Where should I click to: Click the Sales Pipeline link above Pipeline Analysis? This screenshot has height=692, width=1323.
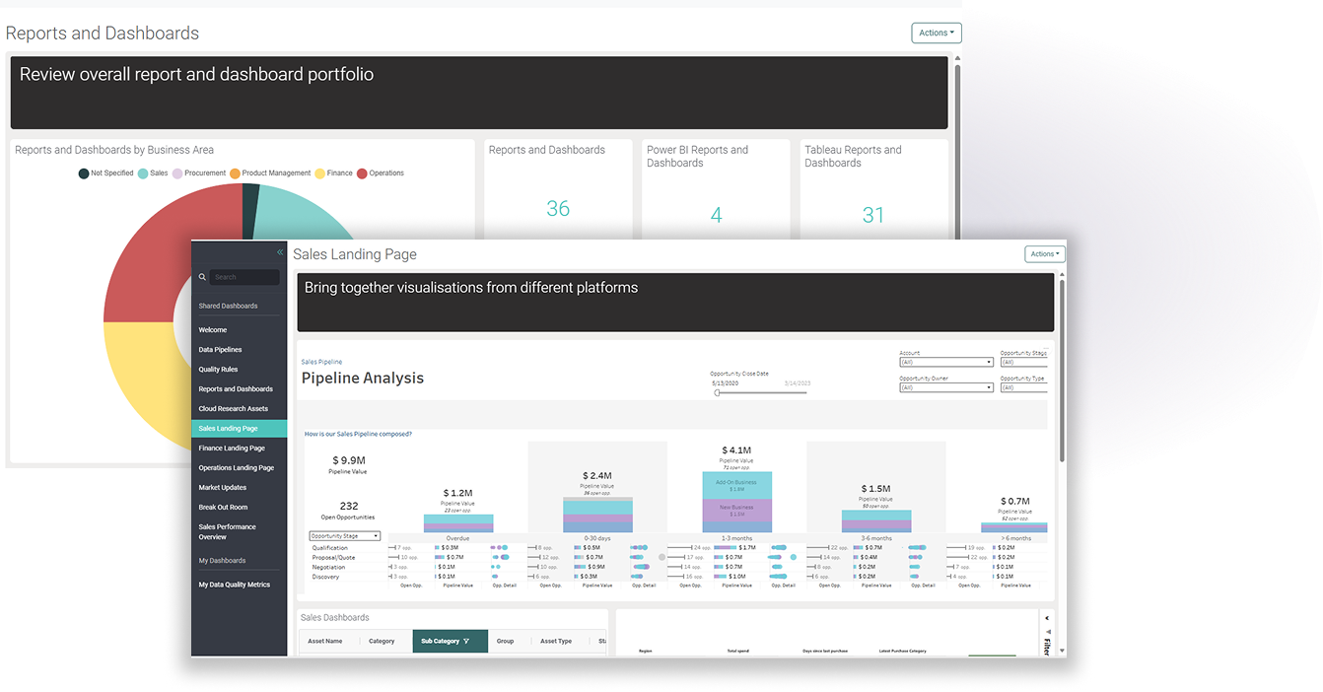(321, 362)
